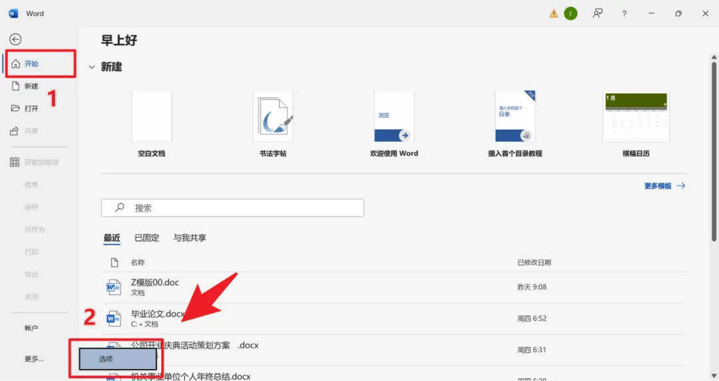
Task: Click the page icon beside 新建
Action: [15, 86]
